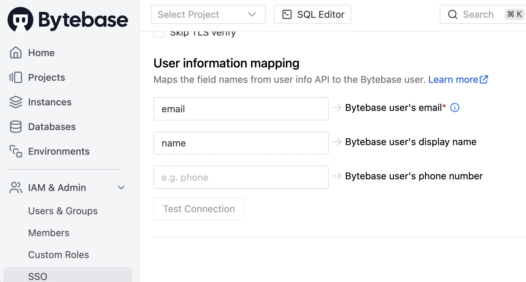
Task: Click the IAM & Admin people icon
Action: pyautogui.click(x=15, y=188)
